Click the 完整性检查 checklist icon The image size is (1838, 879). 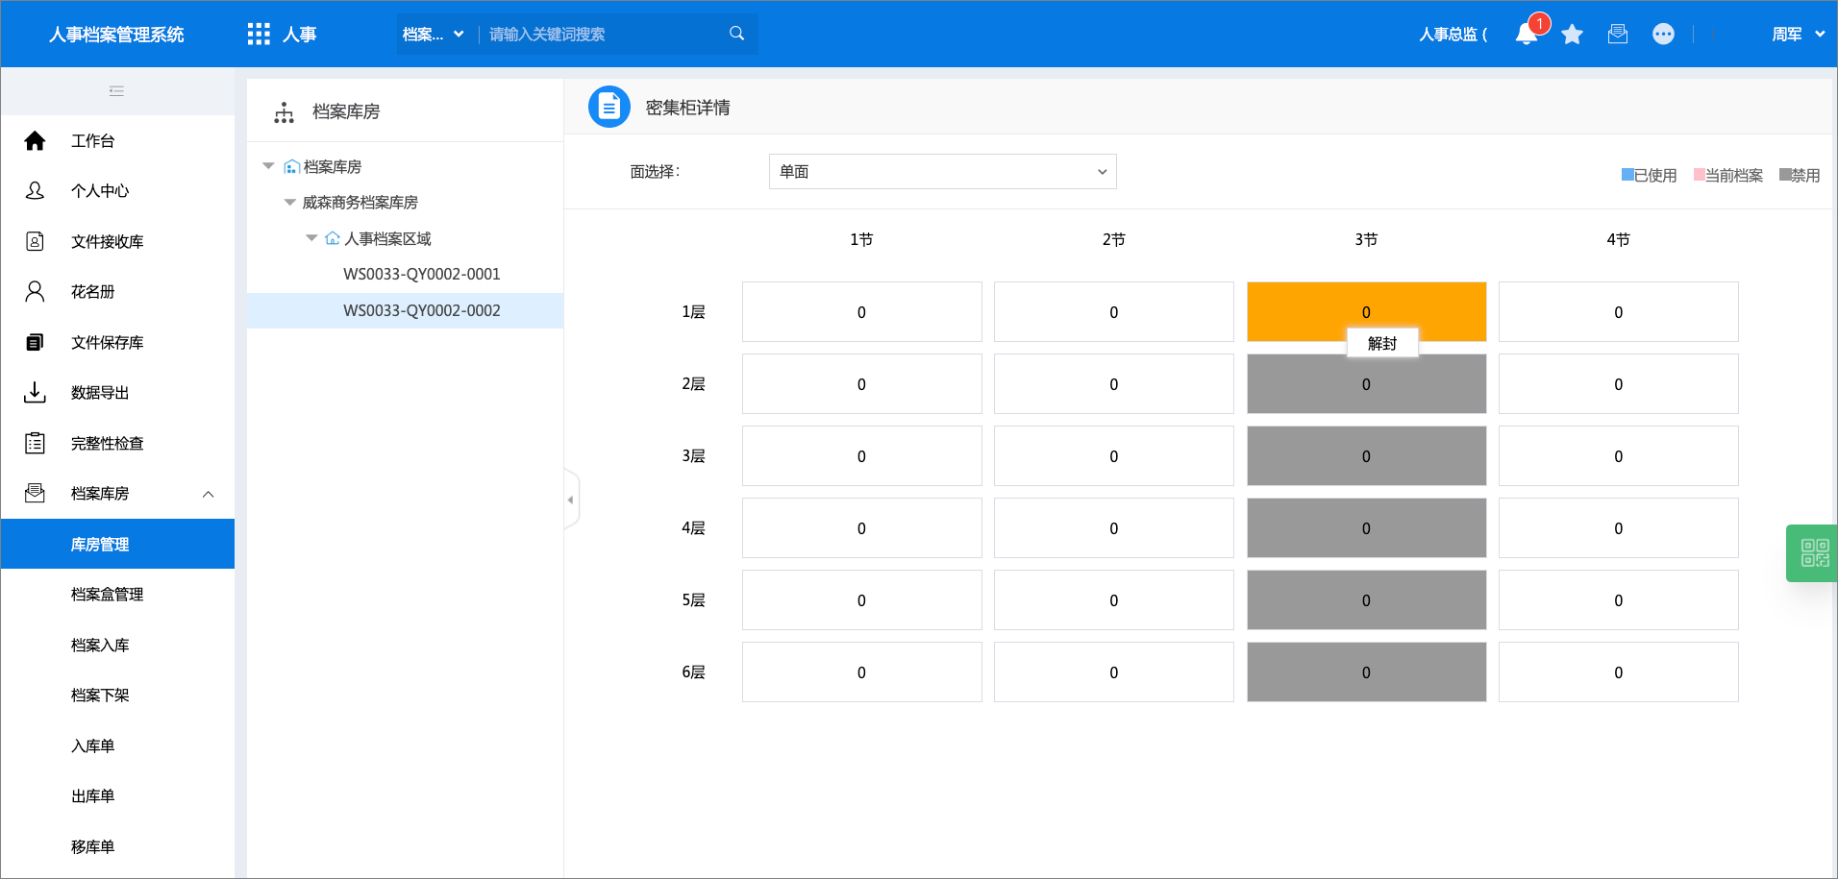point(35,443)
